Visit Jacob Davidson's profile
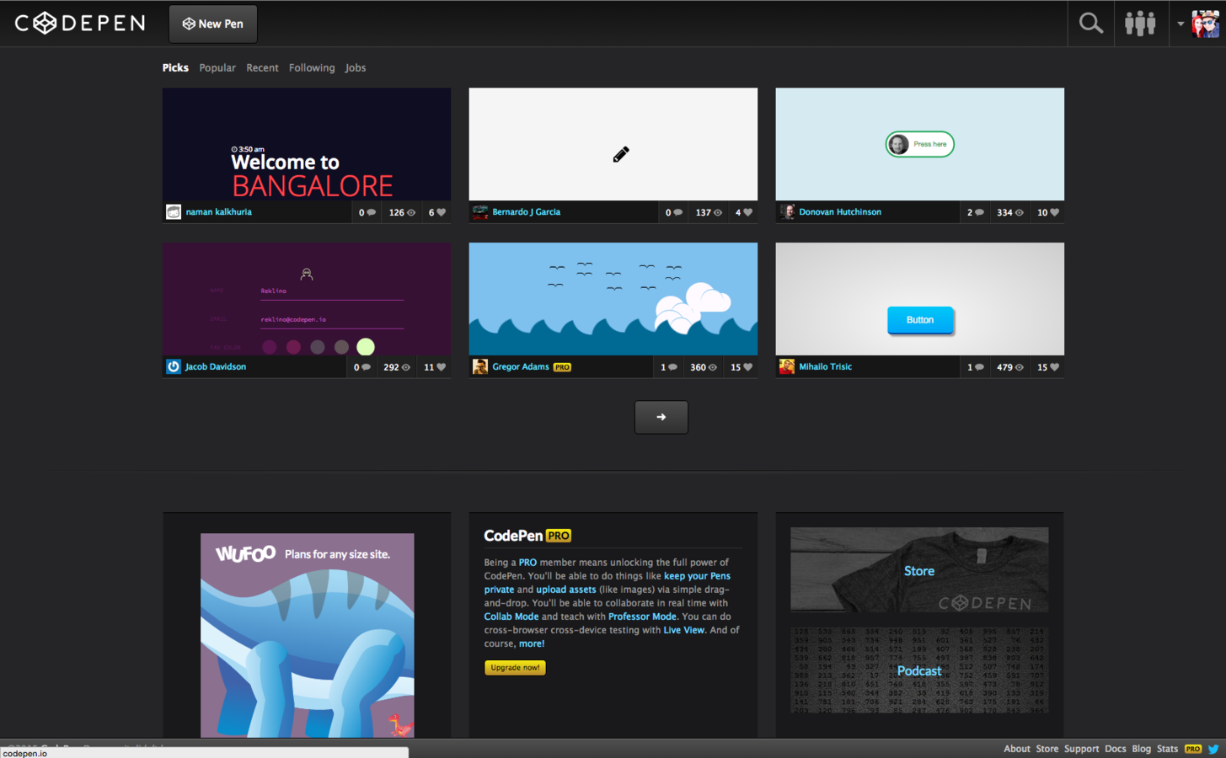Viewport: 1226px width, 758px height. coord(216,367)
